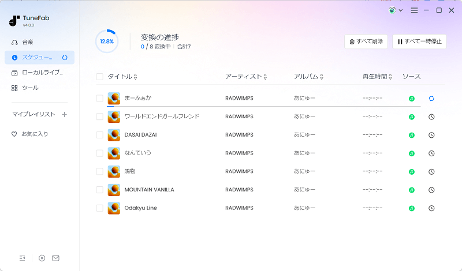Click the 変換の進捗 heading
Screen dimensions: 462x271
(x=160, y=37)
